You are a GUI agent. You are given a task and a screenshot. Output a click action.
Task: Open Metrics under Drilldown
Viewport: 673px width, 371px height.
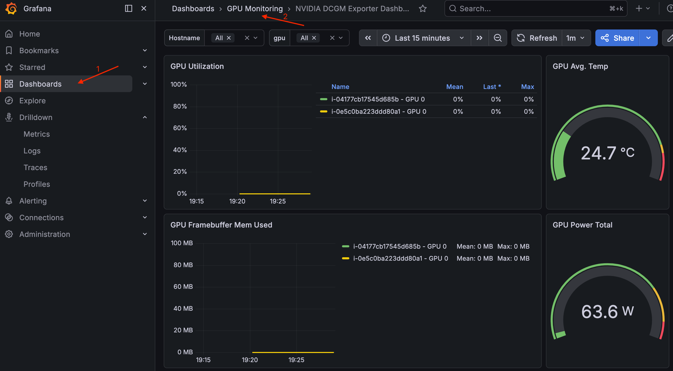37,134
